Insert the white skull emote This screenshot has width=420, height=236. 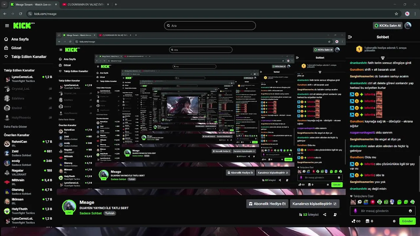[360, 202]
